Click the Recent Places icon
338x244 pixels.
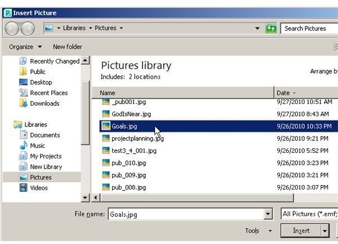click(x=23, y=93)
